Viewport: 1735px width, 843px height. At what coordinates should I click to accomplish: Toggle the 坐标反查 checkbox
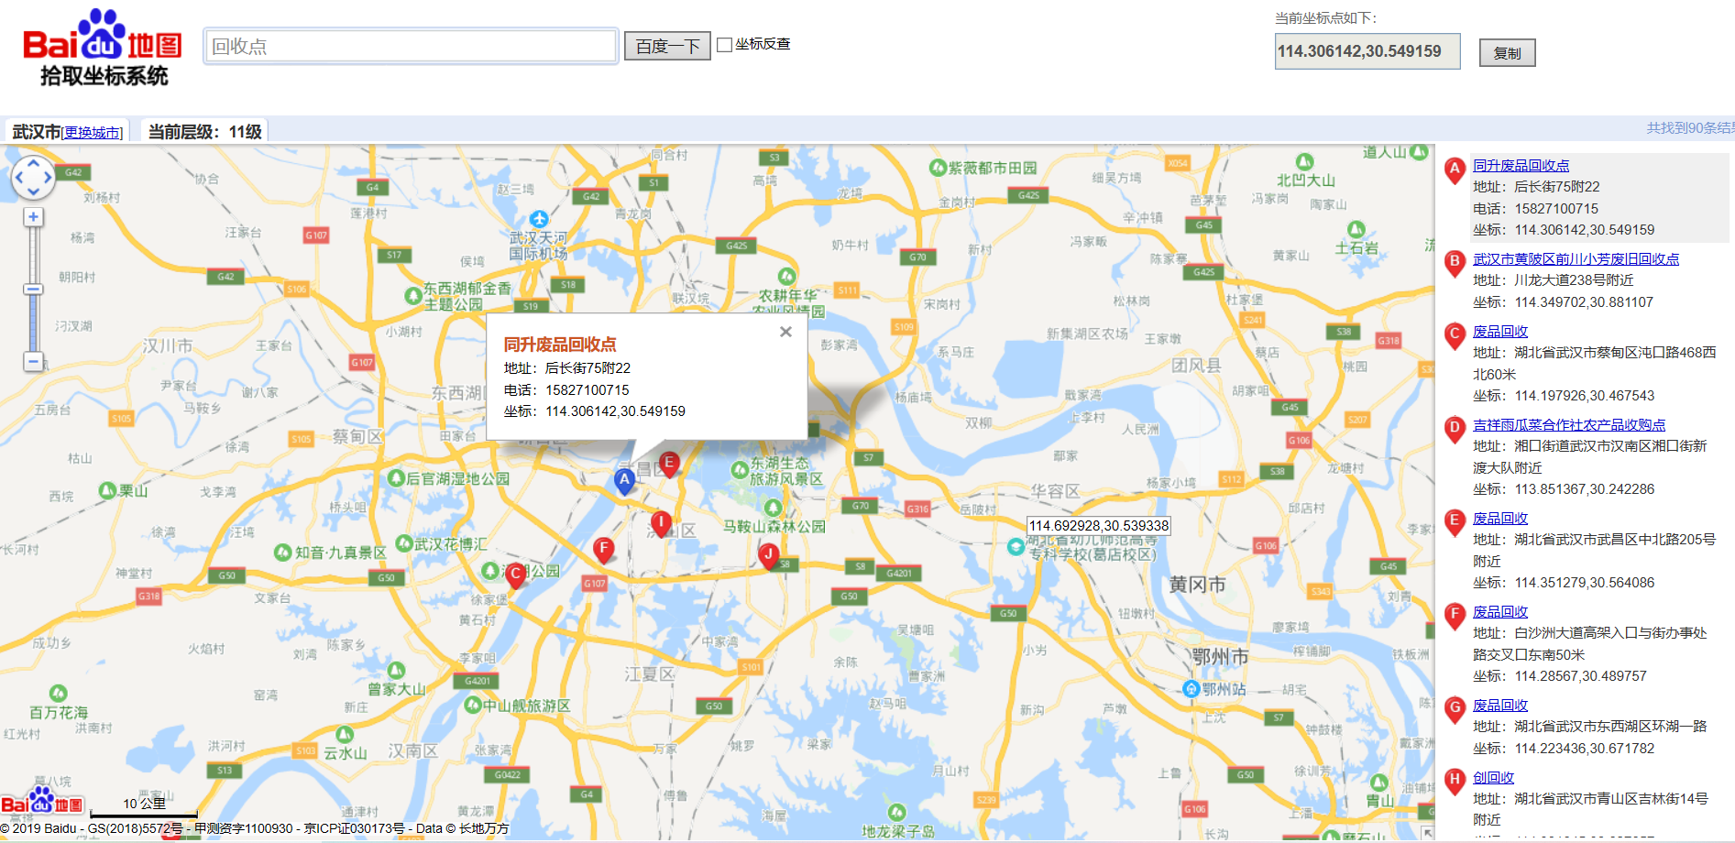click(x=725, y=45)
